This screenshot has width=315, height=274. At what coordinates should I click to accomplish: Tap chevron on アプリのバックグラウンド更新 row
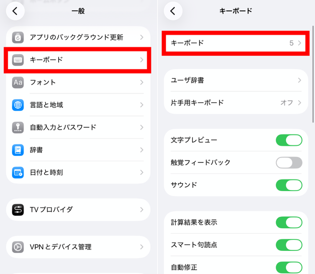[142, 37]
